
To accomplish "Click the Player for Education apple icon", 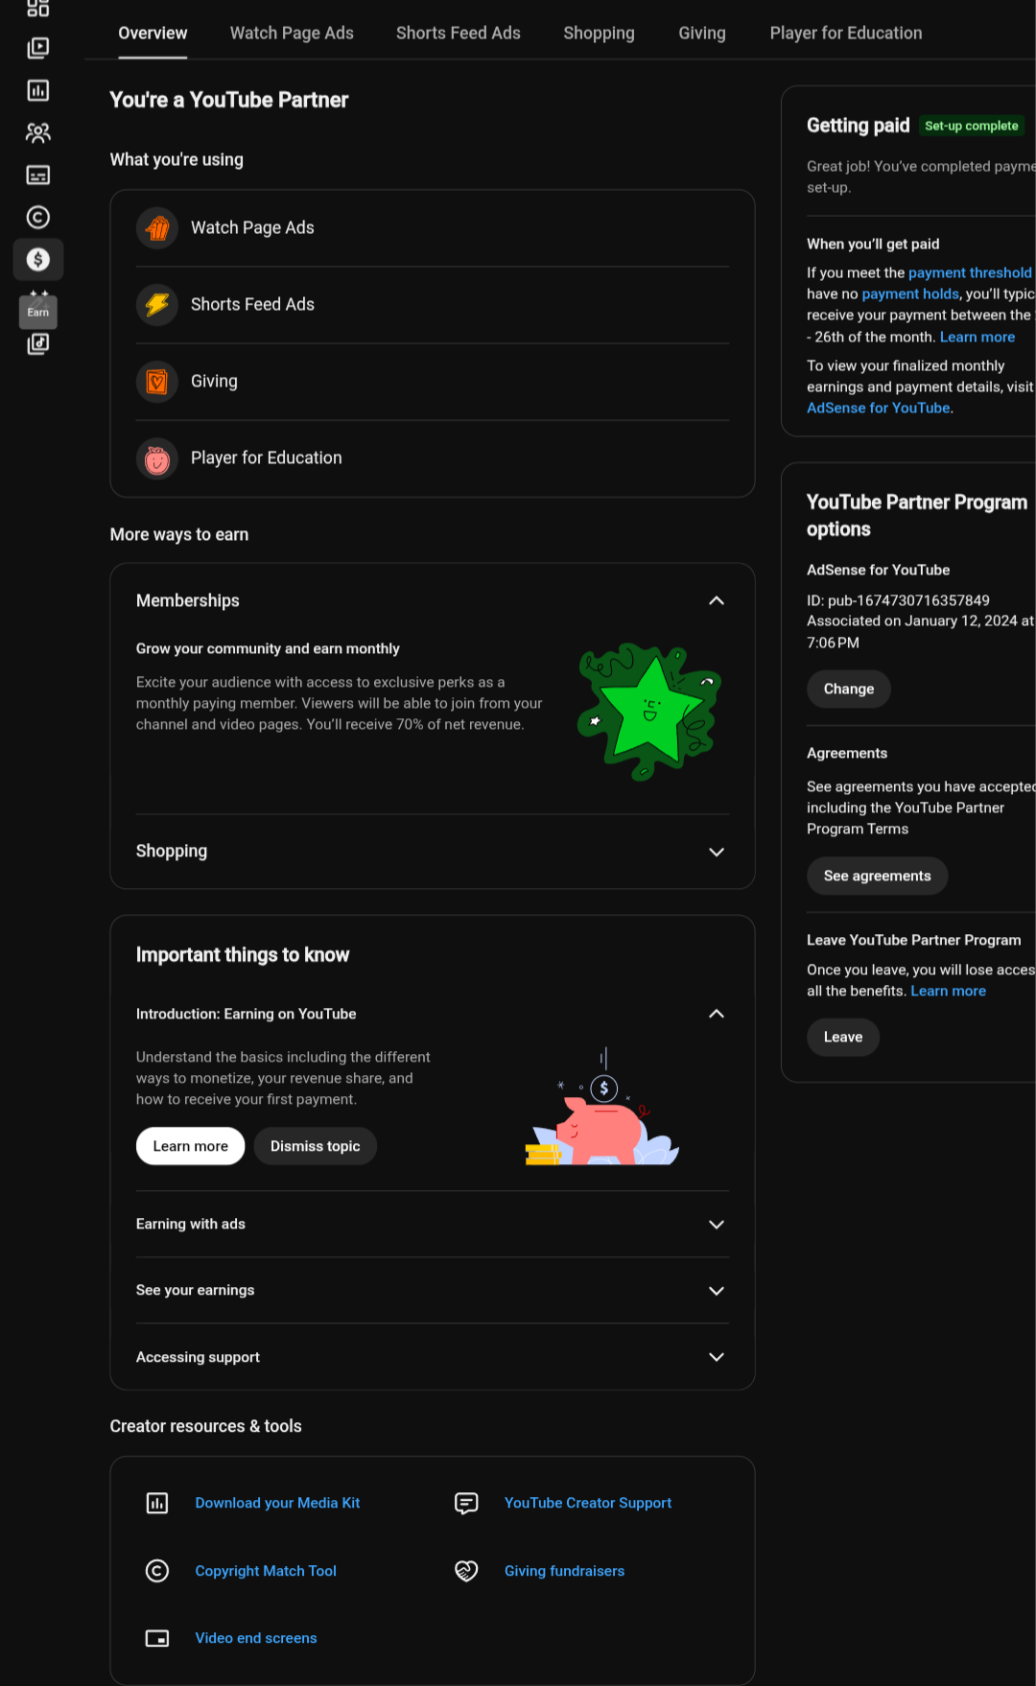I will 157,458.
